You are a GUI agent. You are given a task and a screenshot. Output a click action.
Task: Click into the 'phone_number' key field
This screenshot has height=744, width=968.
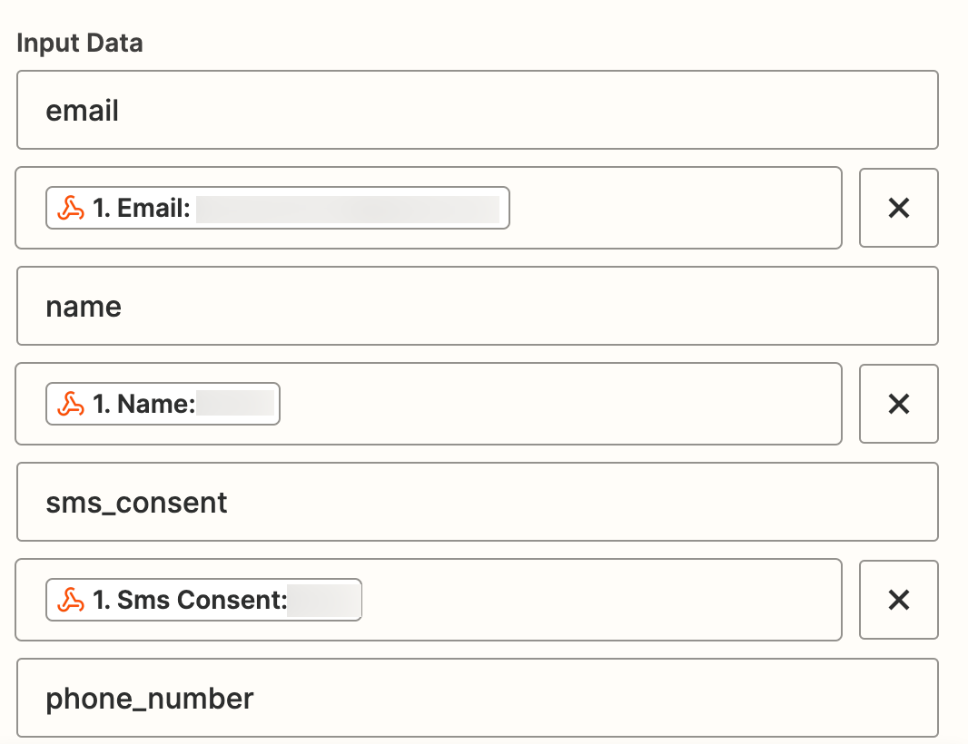click(x=477, y=699)
